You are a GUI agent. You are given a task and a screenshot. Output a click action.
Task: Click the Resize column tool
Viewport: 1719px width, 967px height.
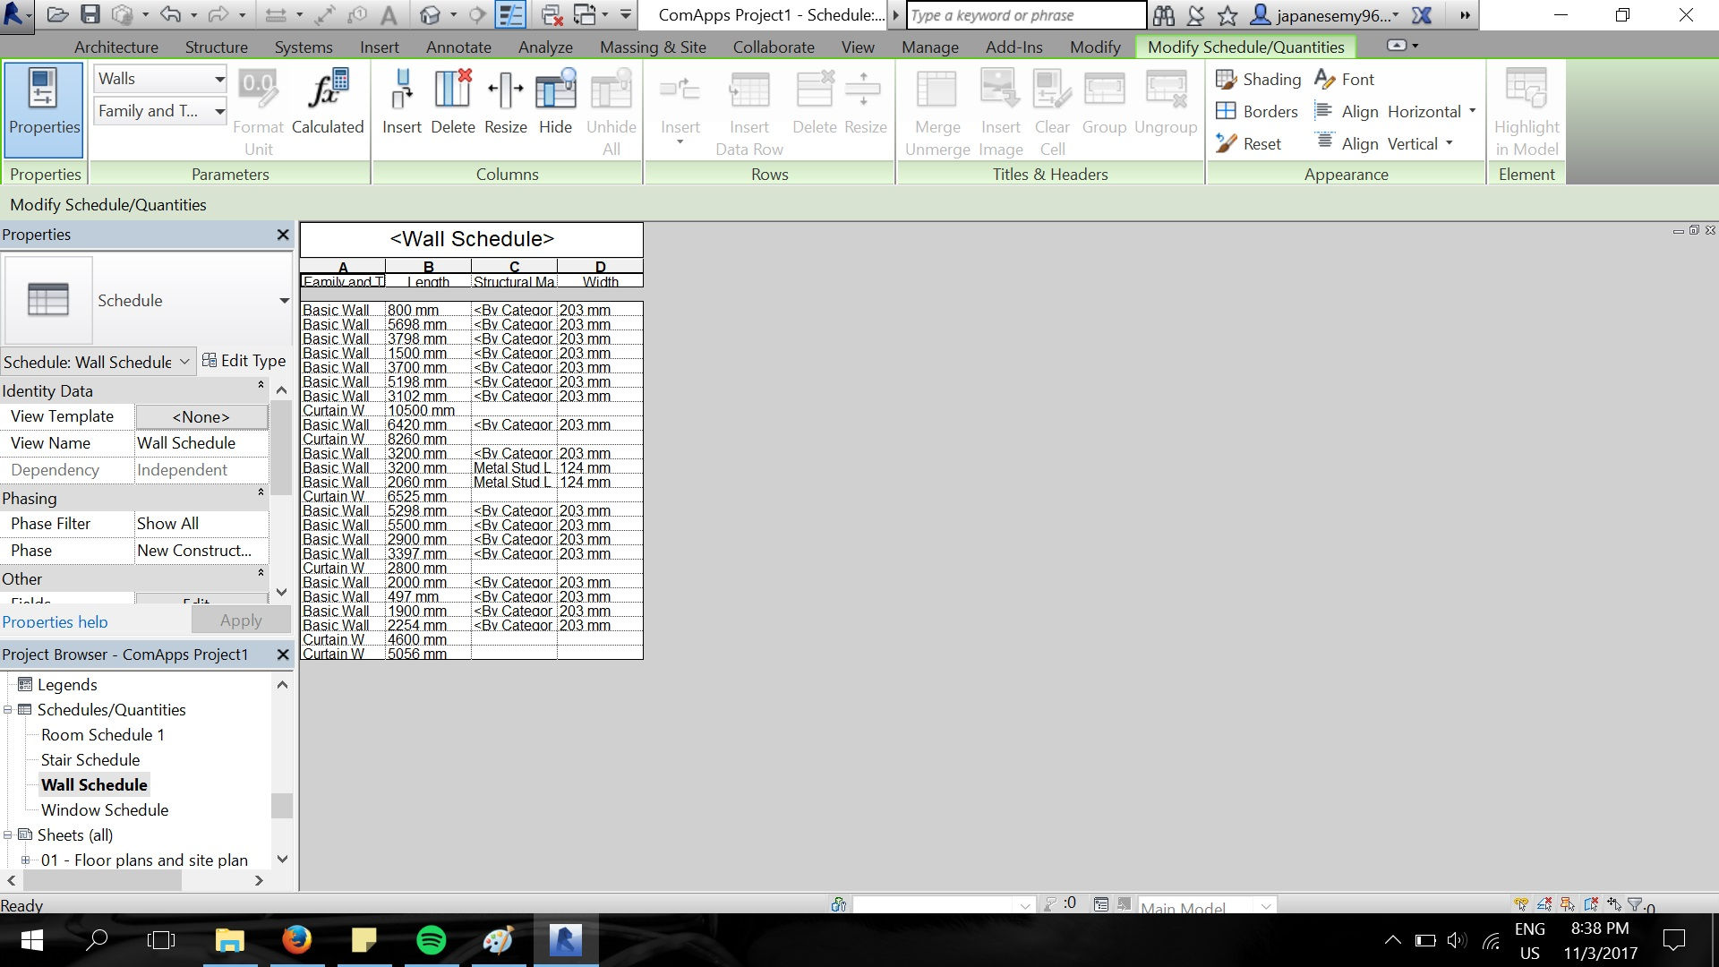pos(506,102)
